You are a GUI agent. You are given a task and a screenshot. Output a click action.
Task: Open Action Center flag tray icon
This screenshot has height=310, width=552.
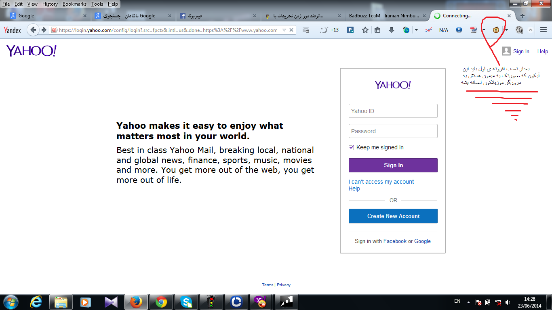478,302
